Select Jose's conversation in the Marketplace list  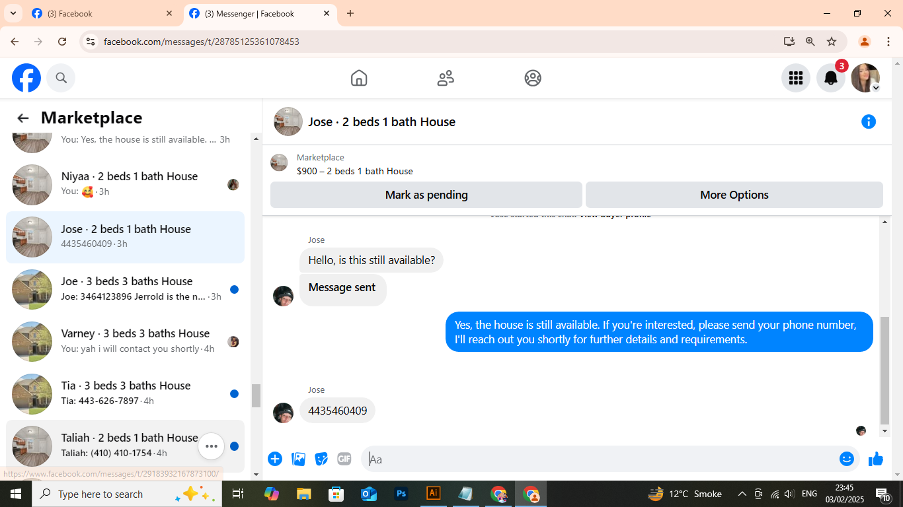[x=125, y=237]
